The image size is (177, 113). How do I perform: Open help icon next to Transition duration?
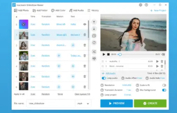[x=102, y=90]
